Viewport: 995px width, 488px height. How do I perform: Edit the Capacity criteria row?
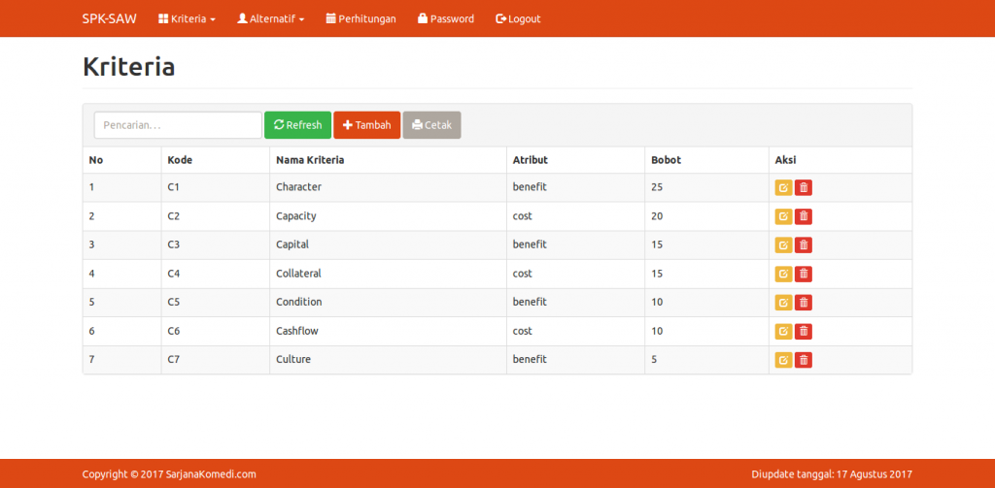click(784, 216)
